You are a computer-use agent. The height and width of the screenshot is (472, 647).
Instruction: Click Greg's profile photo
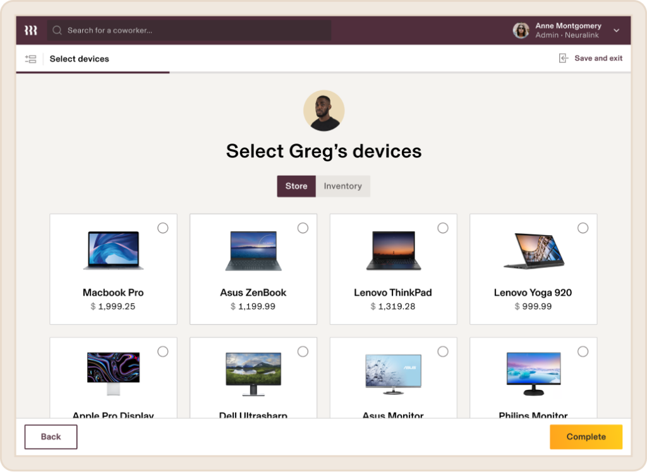(324, 110)
